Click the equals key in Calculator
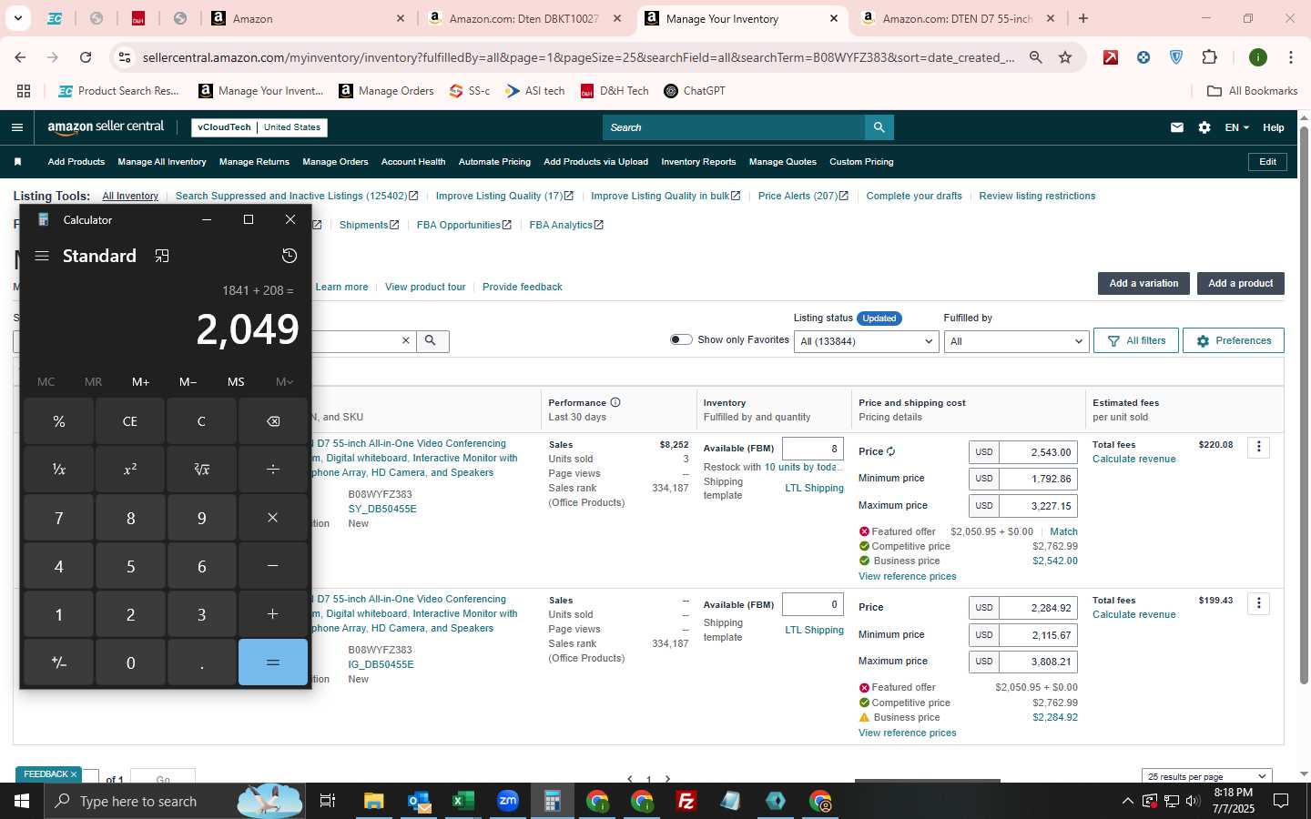 (273, 662)
